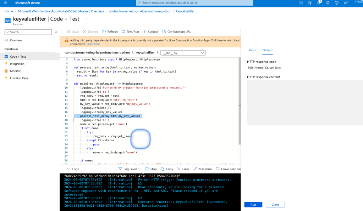Click the Close button in test panel

pyautogui.click(x=275, y=205)
